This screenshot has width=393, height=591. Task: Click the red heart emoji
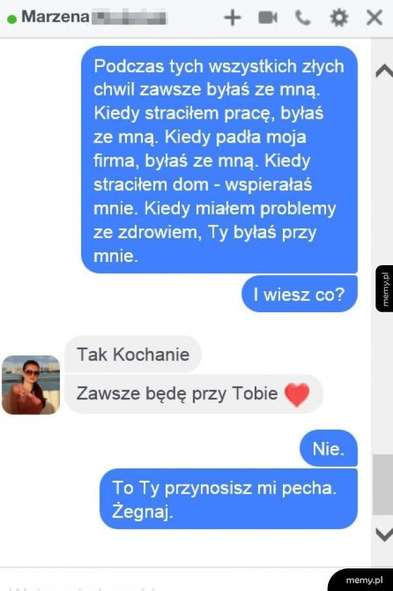coord(297,394)
